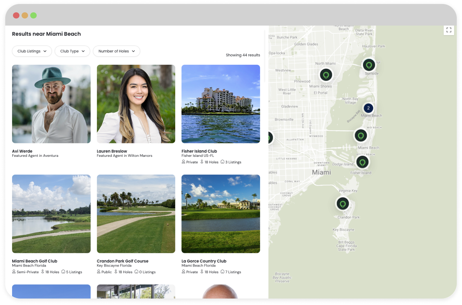Screen dimensions: 462x305
Task: Click the fullscreen map expand icon
Action: click(x=449, y=30)
